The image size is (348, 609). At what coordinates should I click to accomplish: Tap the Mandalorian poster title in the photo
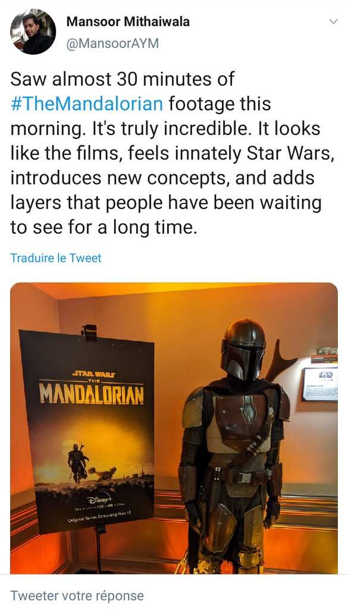tap(92, 395)
